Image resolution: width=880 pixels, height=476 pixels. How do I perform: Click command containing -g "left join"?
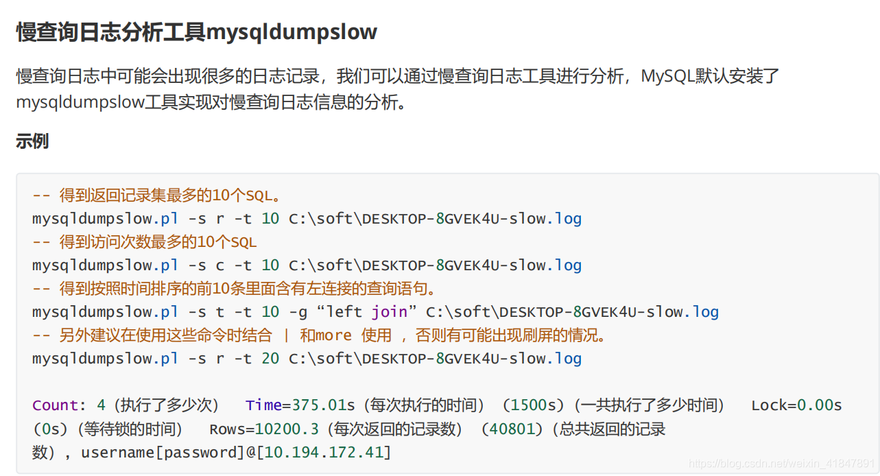375,312
